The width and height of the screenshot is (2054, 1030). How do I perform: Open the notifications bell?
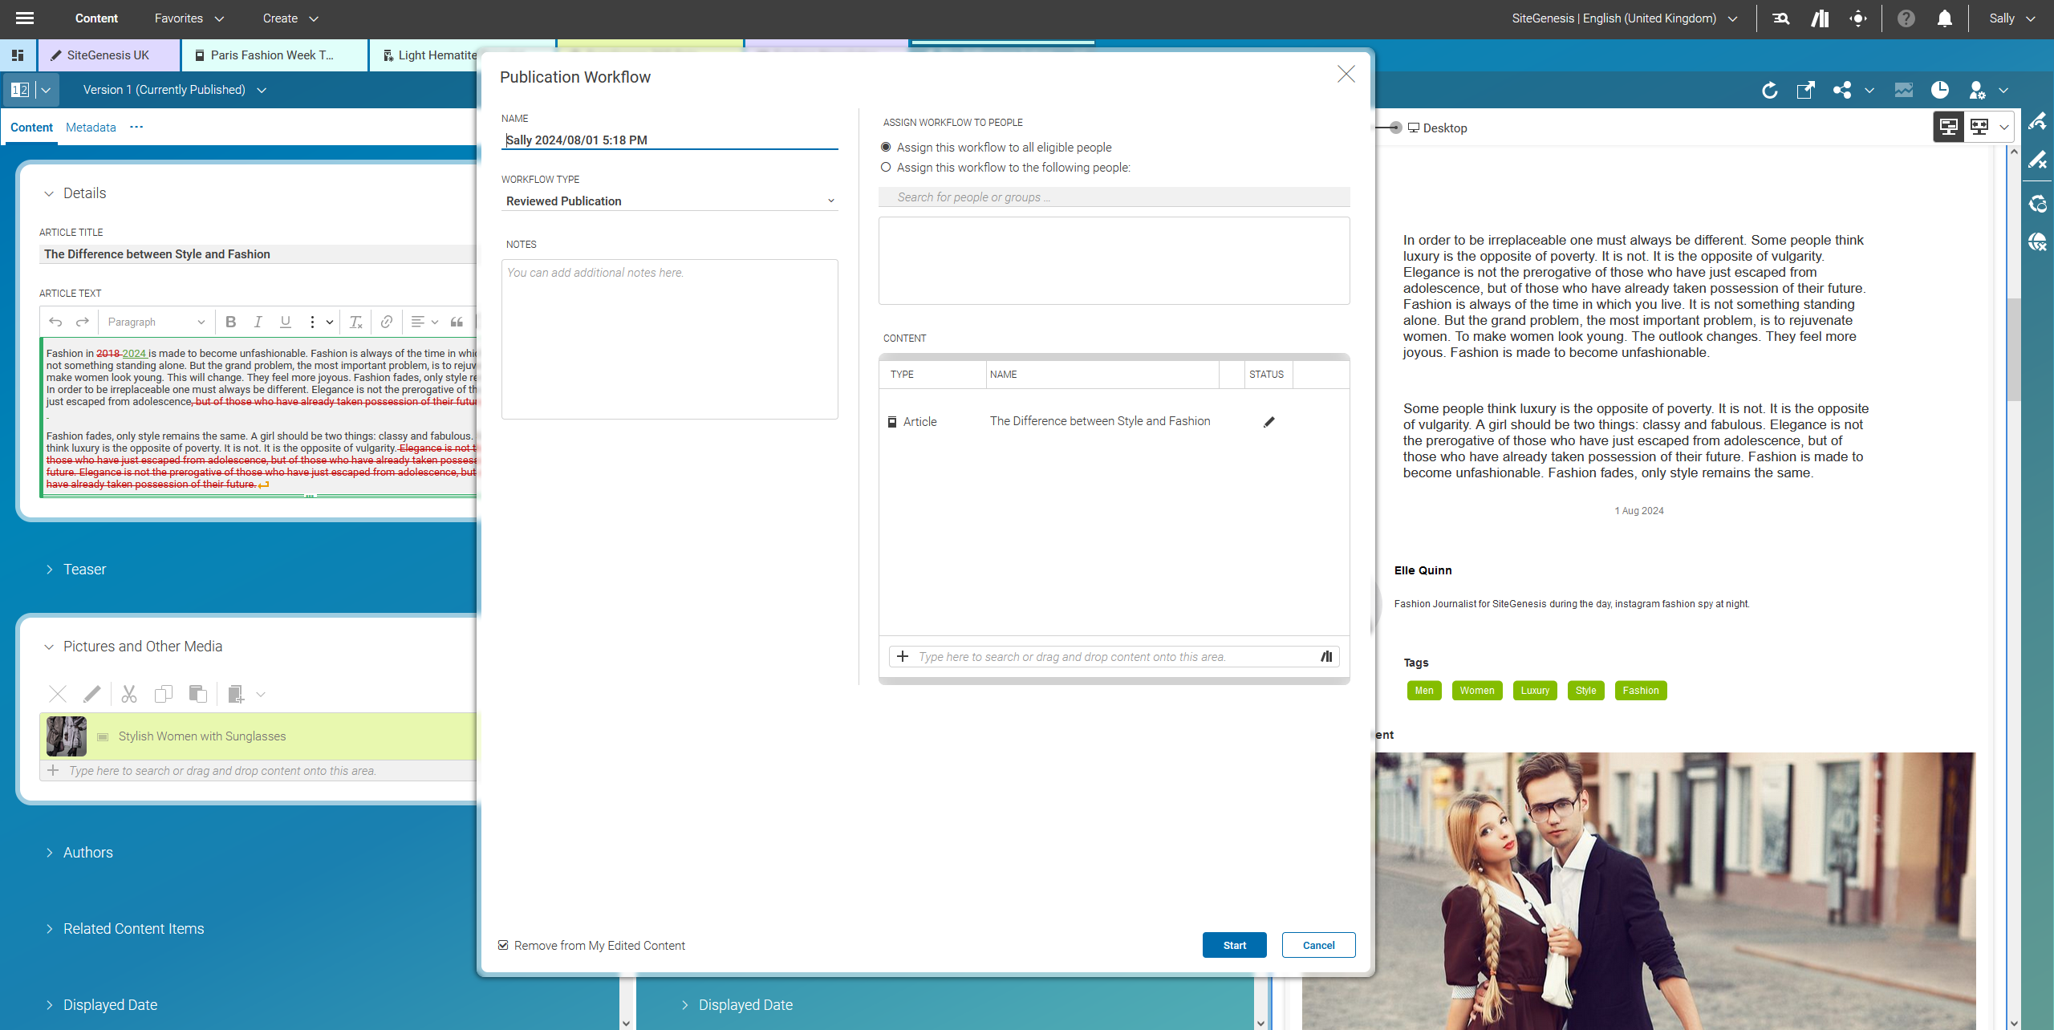[x=1945, y=18]
